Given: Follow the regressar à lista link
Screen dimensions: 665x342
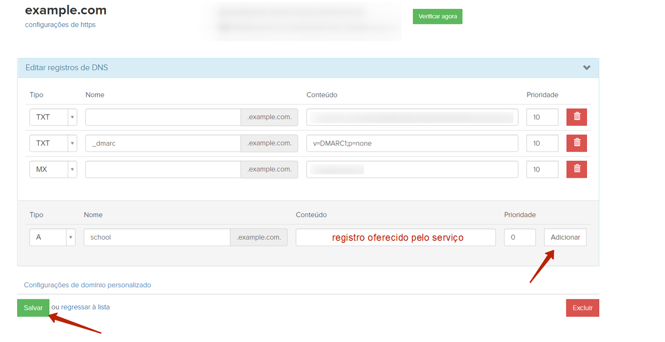Looking at the screenshot, I should (x=85, y=307).
